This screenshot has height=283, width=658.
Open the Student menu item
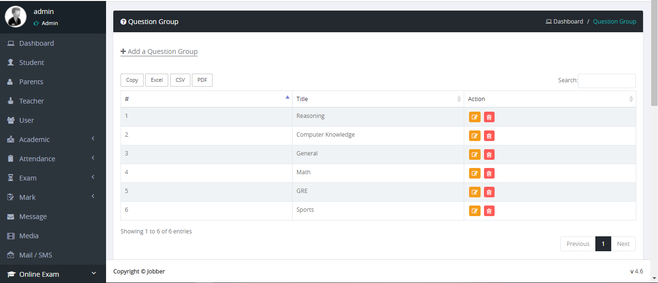coord(31,63)
